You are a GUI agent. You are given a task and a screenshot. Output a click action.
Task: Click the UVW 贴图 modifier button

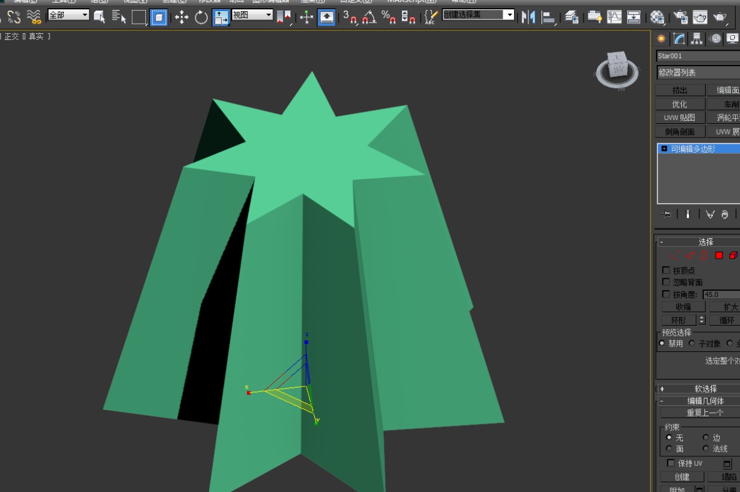(x=680, y=118)
